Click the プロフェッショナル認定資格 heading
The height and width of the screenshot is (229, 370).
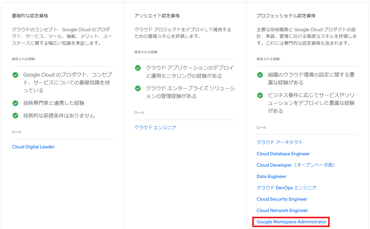click(286, 16)
